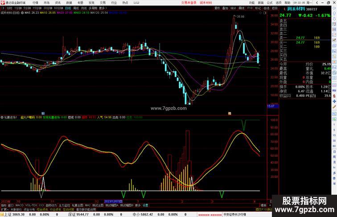Click the 复权 toolbar button
The height and width of the screenshot is (217, 337).
(x=217, y=8)
